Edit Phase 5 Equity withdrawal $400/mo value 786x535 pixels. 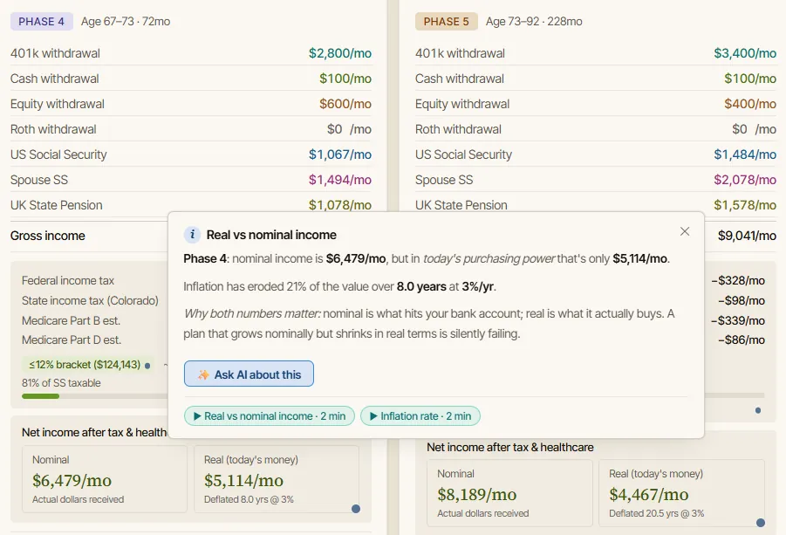click(x=750, y=104)
